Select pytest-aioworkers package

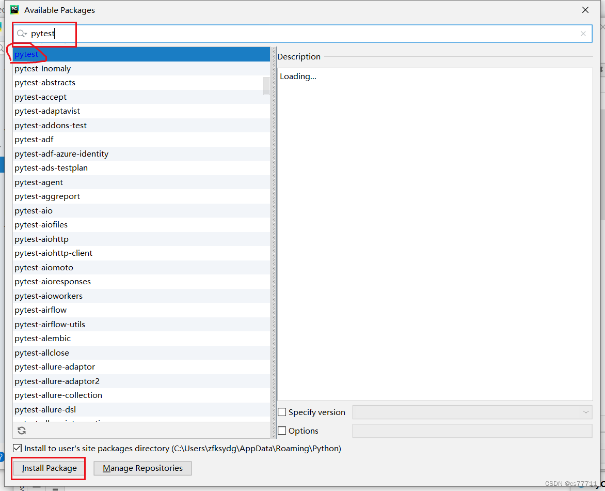[141, 296]
